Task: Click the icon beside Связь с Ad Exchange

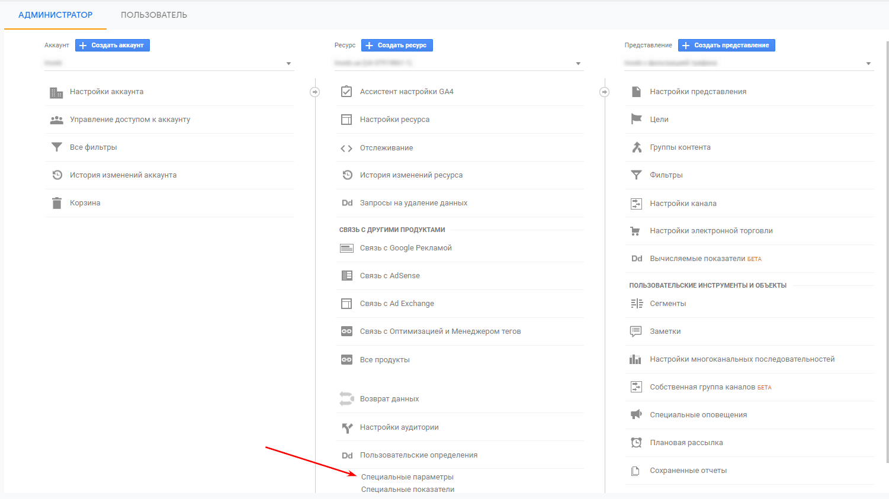Action: point(346,304)
